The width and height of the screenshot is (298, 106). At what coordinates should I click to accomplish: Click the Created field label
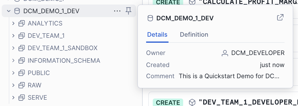(x=158, y=65)
